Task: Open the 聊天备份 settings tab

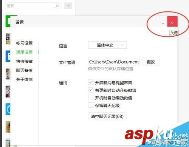Action: tap(24, 70)
